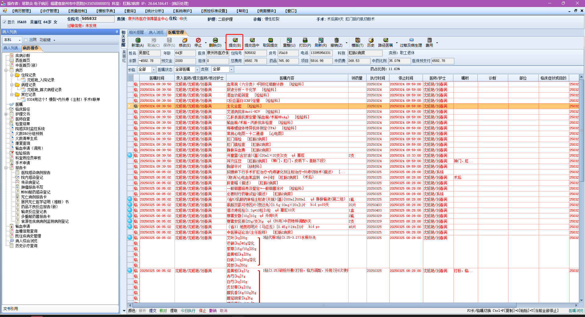The width and height of the screenshot is (585, 317).
Task: Click the 新增(A) add order icon
Action: pyautogui.click(x=138, y=40)
